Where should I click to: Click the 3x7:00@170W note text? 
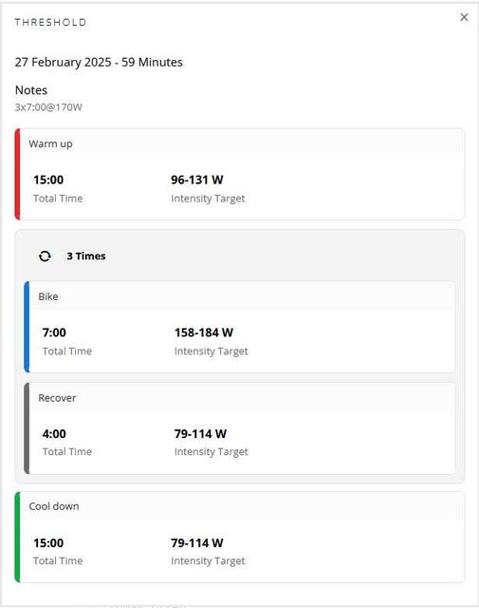[x=48, y=107]
